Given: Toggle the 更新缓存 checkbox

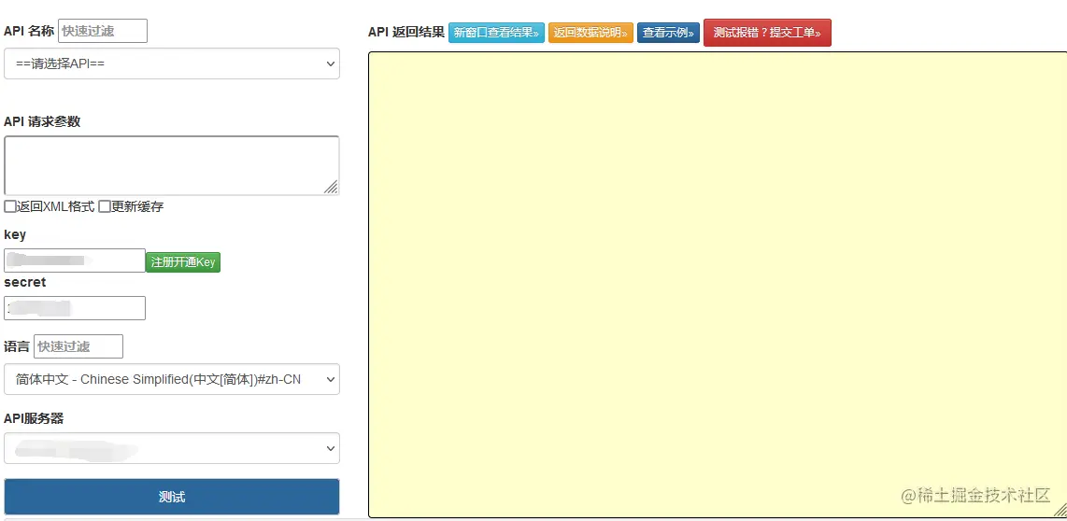Looking at the screenshot, I should coord(104,206).
